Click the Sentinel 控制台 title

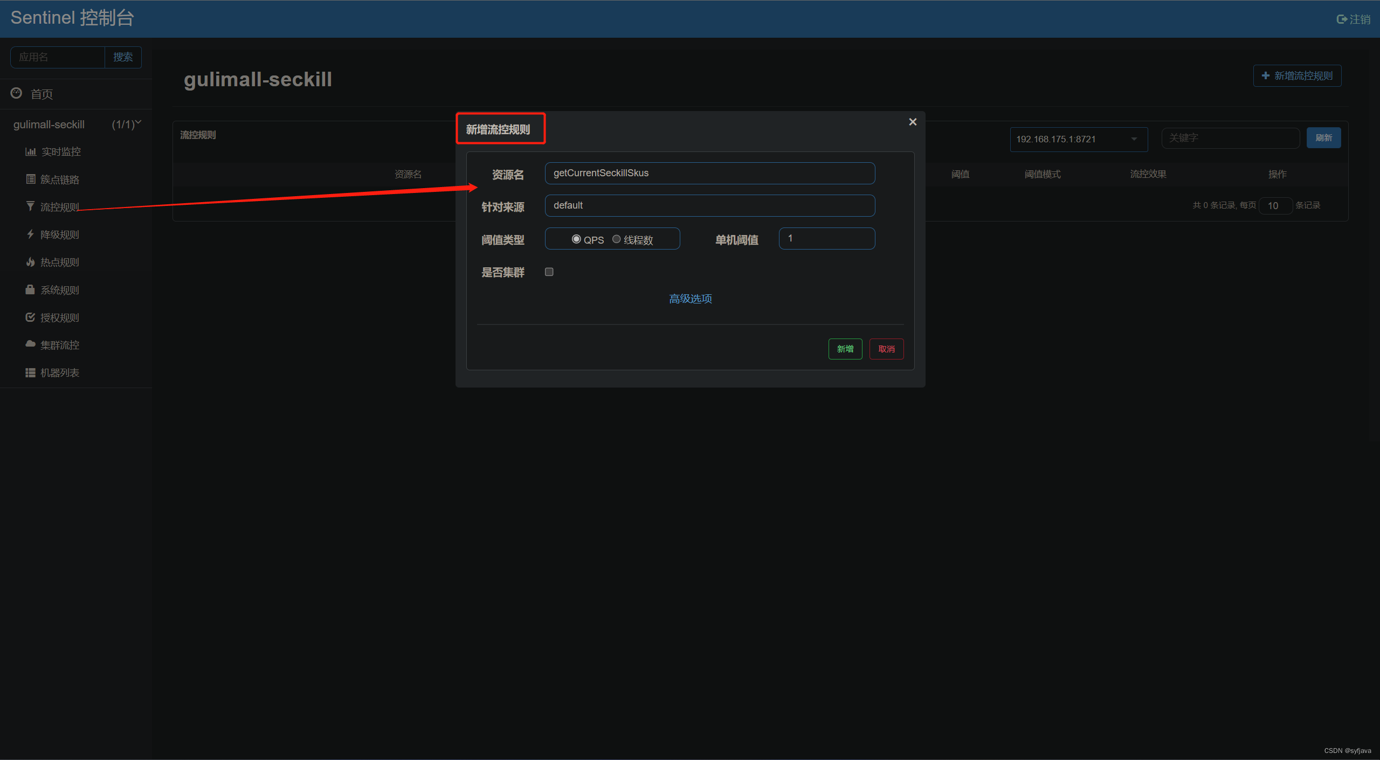point(72,18)
